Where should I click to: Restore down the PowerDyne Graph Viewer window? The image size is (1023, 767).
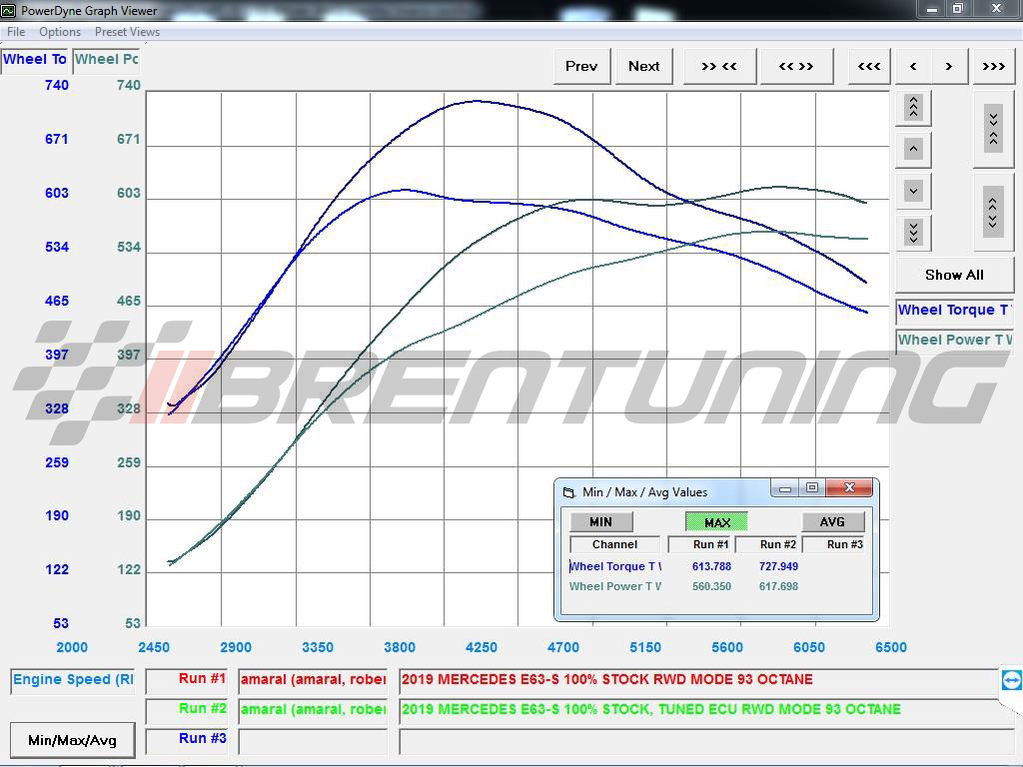pyautogui.click(x=958, y=9)
